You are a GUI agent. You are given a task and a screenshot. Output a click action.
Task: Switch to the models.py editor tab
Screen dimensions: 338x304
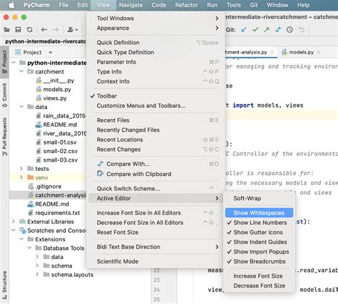point(301,52)
